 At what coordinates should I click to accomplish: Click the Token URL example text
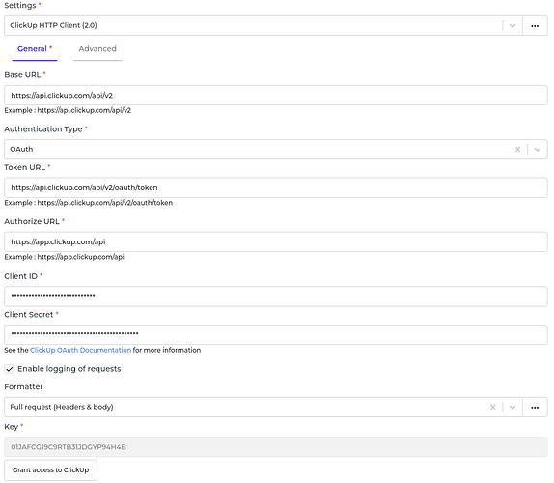tap(89, 203)
